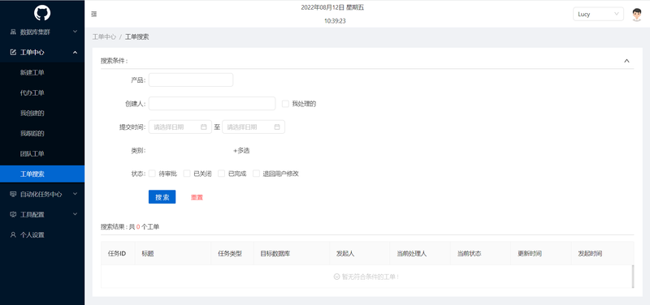Screen dimensions: 650x305
Task: Select the 工单搜索 menu item
Action: click(x=42, y=174)
